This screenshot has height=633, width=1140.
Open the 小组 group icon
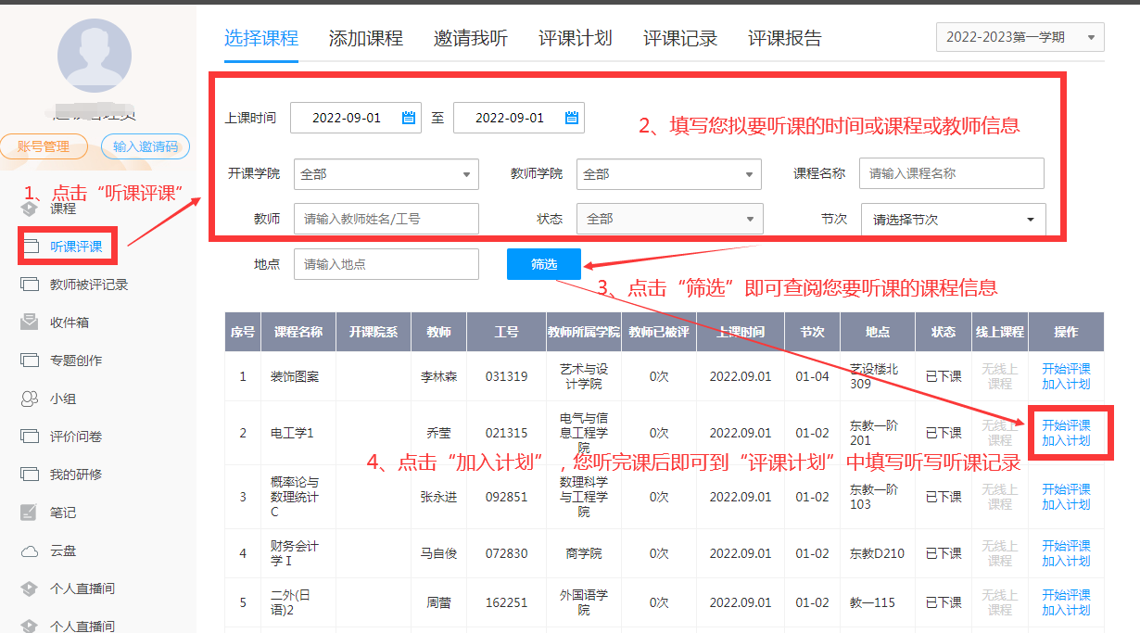pyautogui.click(x=30, y=399)
